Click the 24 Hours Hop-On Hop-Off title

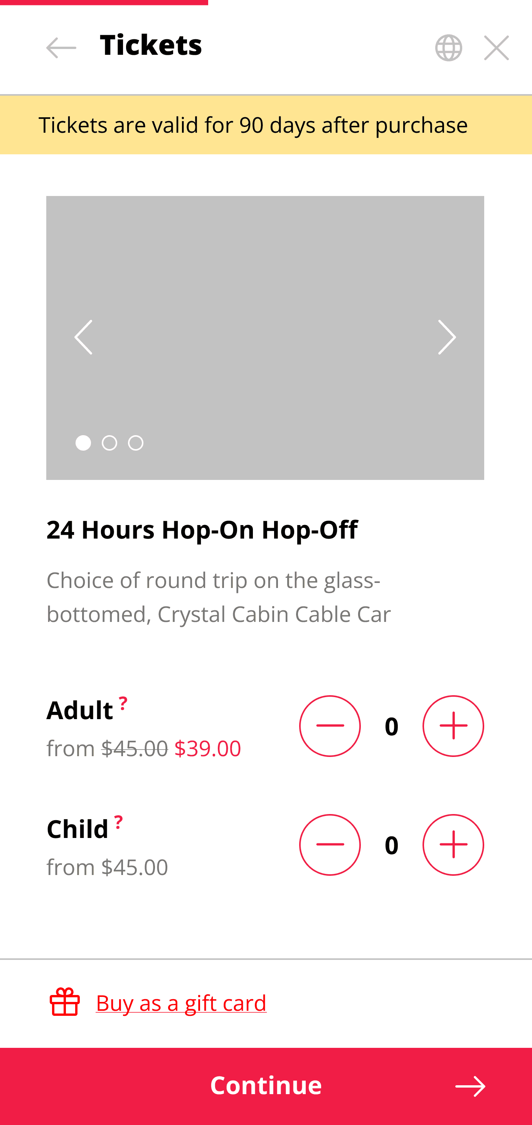tap(202, 530)
